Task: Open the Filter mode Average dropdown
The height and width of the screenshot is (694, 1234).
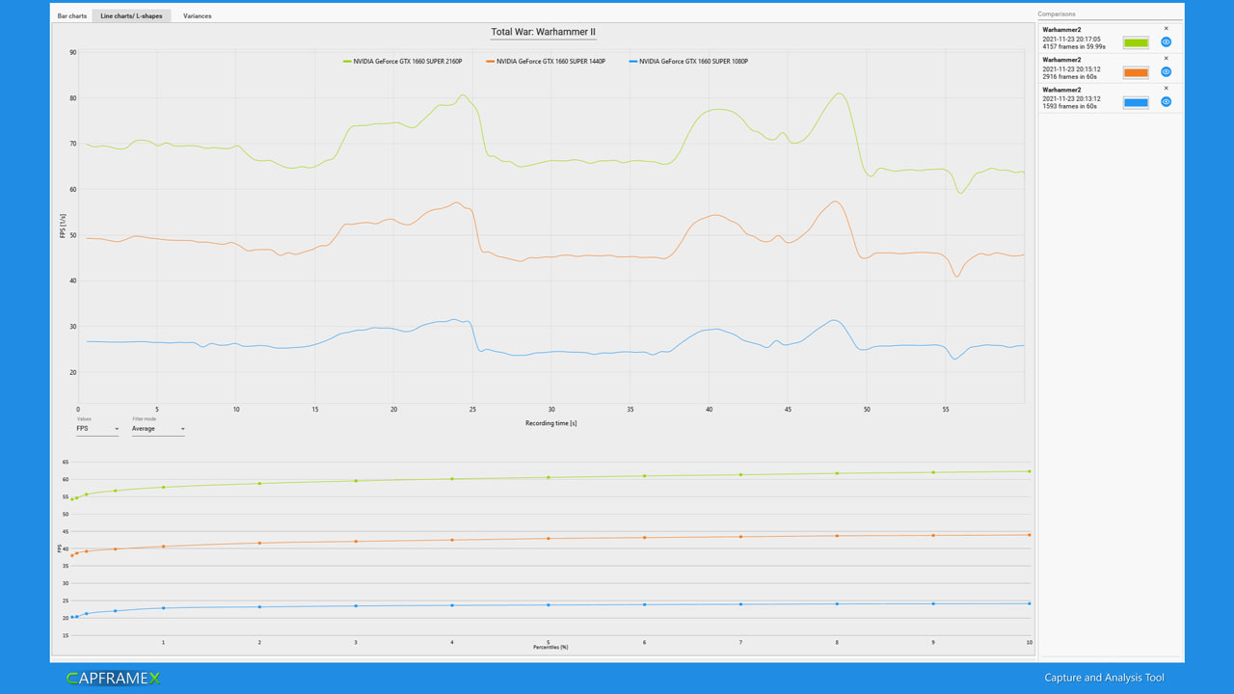Action: click(x=158, y=429)
